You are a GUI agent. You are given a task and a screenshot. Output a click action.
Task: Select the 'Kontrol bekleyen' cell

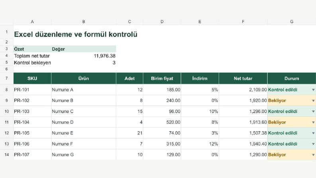coord(32,63)
